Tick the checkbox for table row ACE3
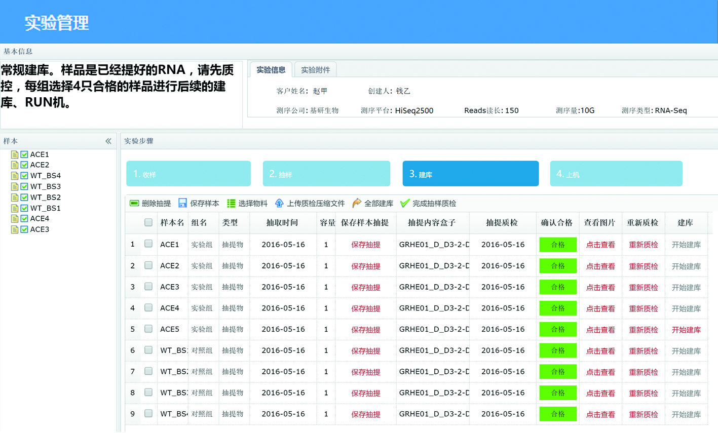This screenshot has width=718, height=433. coord(148,287)
